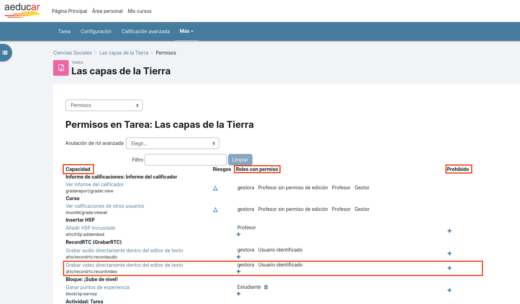Add prohibited role for Añadir H5P incrustado
Screen dimensions: 520x304
click(x=449, y=231)
